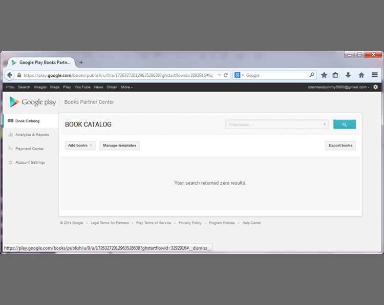Screen dimensions: 384x305
Task: Select the Google Play Books Partner tab
Action: point(41,62)
